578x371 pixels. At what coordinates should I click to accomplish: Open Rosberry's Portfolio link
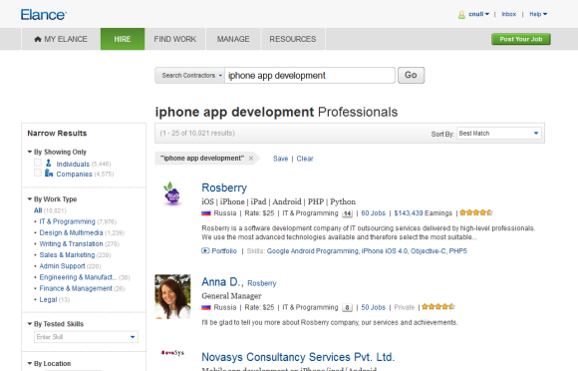pos(224,251)
